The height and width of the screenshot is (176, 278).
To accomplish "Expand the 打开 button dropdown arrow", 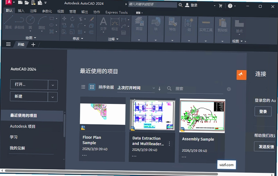I will click(x=53, y=85).
